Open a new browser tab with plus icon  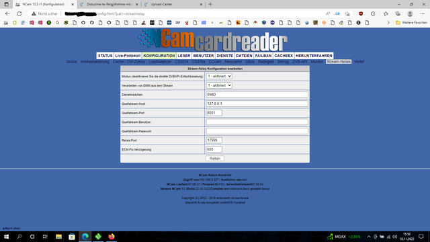[x=210, y=5]
